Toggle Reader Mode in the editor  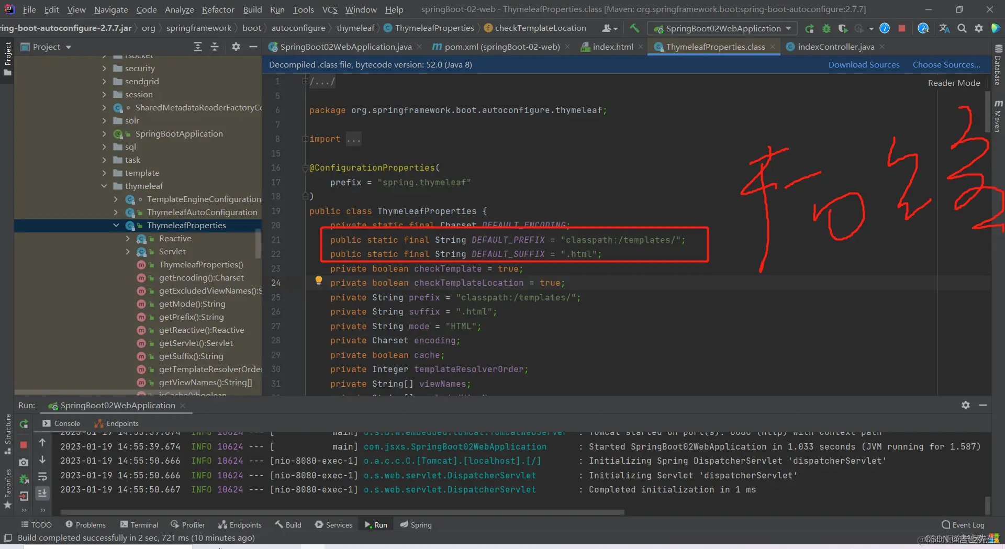click(954, 83)
